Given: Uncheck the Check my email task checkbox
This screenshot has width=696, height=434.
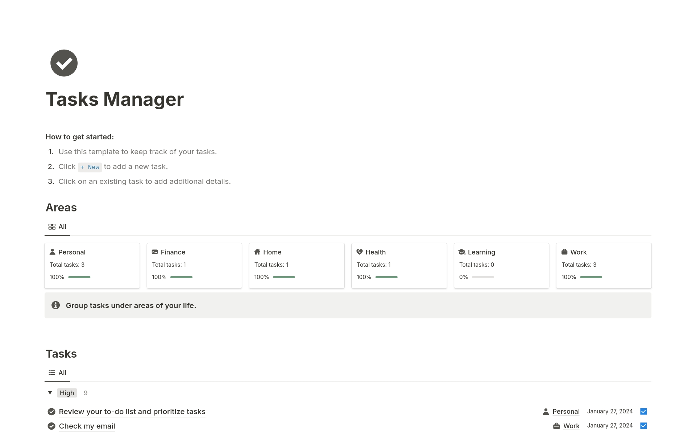Looking at the screenshot, I should 643,426.
